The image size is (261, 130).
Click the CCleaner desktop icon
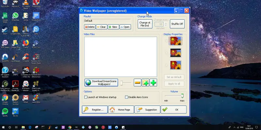[26, 58]
